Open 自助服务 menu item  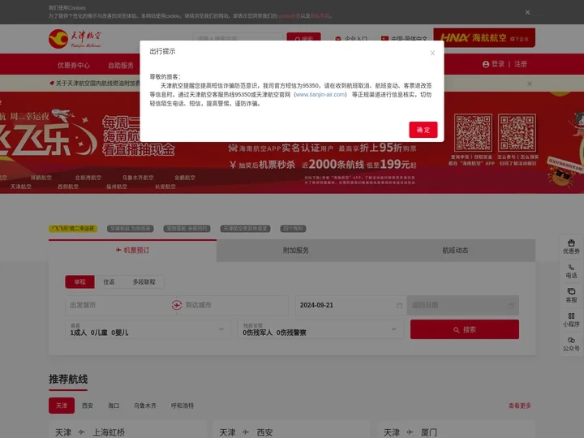[x=121, y=65]
